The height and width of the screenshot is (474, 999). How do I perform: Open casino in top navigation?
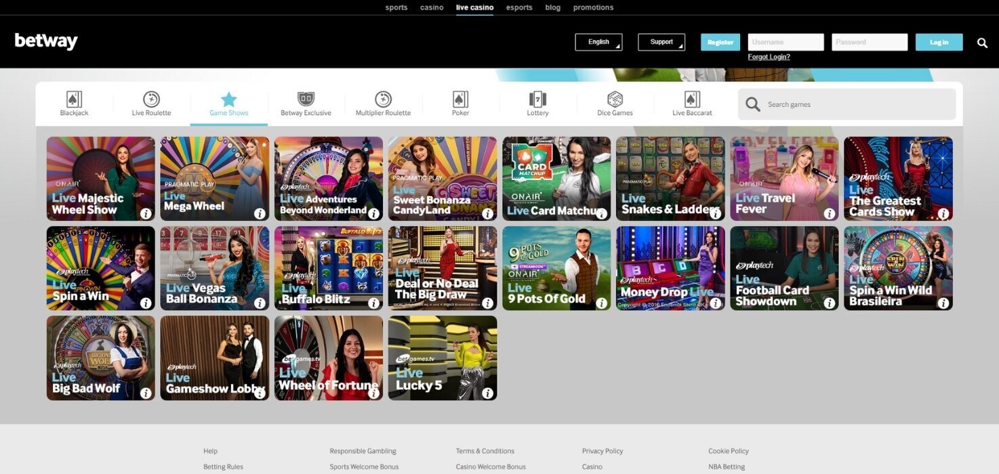click(432, 7)
